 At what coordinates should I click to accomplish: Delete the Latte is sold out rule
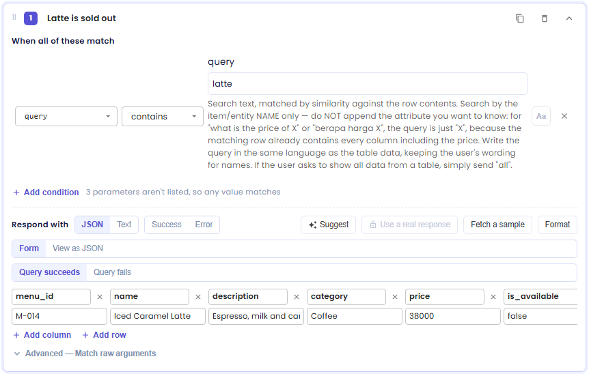click(545, 18)
